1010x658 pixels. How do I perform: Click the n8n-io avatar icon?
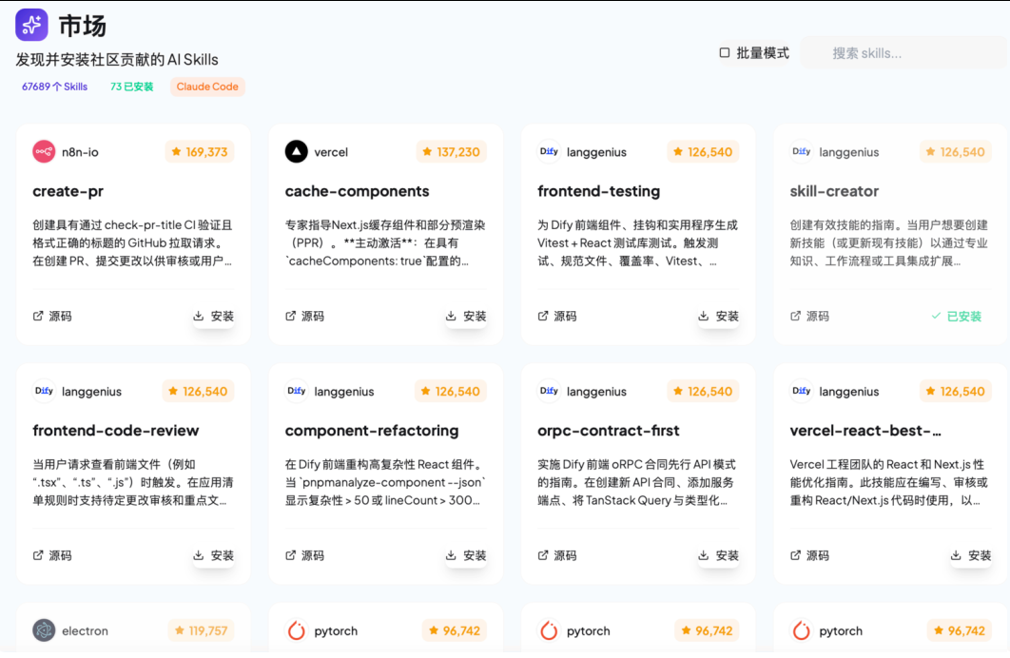44,152
